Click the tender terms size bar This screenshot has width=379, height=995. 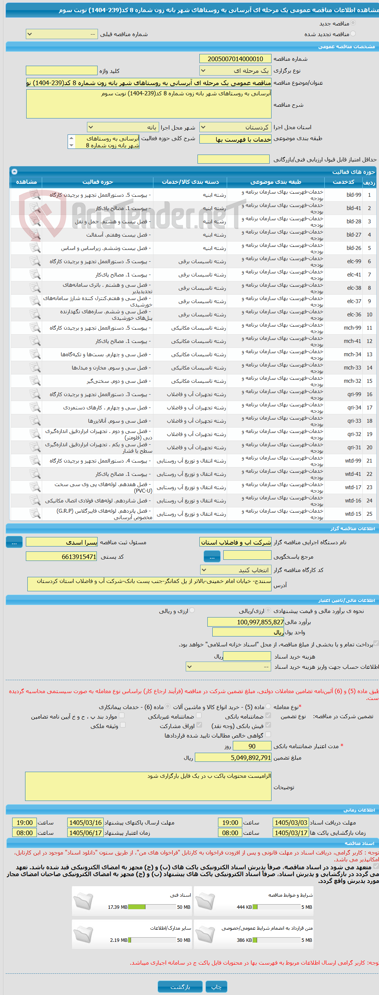pyautogui.click(x=276, y=907)
